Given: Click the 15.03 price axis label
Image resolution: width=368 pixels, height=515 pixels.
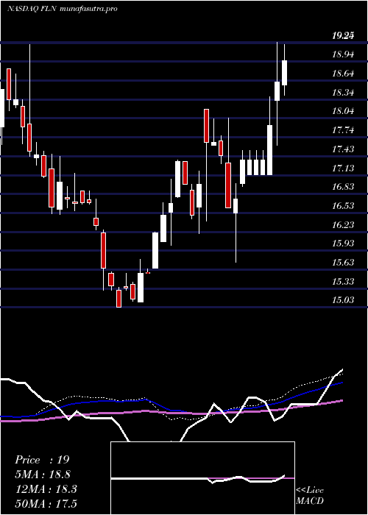Looking at the screenshot, I should point(343,300).
